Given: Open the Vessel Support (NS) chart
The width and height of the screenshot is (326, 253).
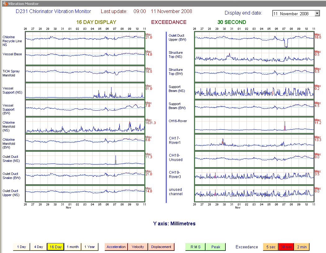Looking at the screenshot, I should (85, 90).
